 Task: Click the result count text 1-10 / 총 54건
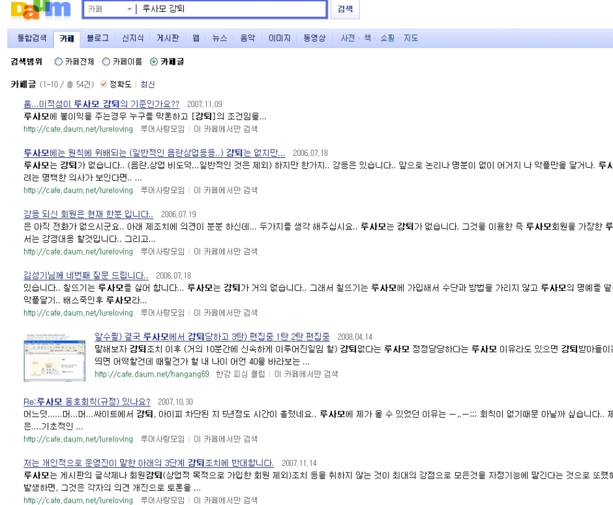67,84
